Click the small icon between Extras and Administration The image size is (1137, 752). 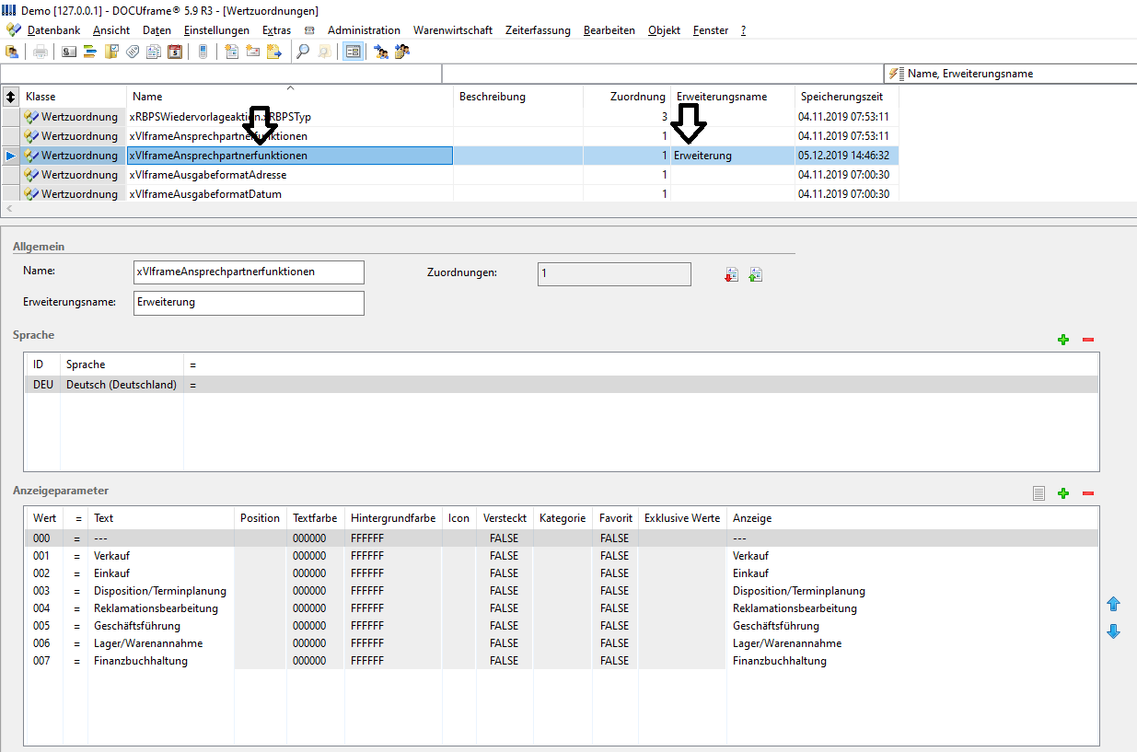[x=309, y=30]
